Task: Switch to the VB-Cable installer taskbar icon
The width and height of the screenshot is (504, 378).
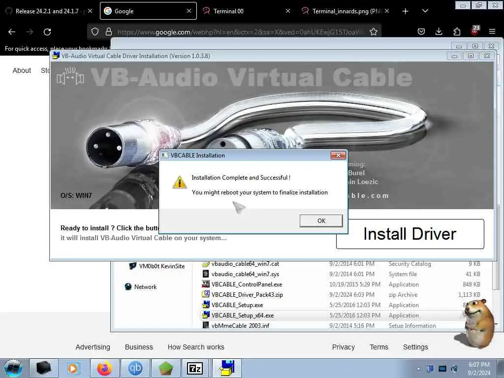Action: click(227, 368)
